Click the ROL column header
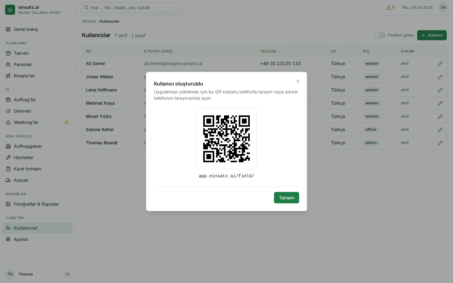Image resolution: width=453 pixels, height=283 pixels. (366, 51)
